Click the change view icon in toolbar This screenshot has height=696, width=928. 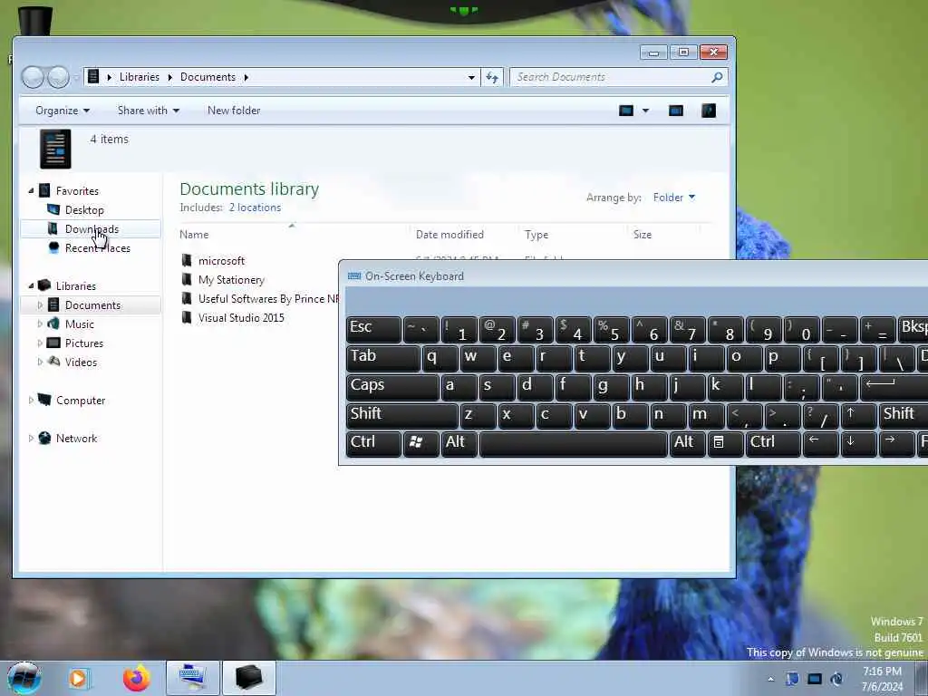(x=626, y=111)
